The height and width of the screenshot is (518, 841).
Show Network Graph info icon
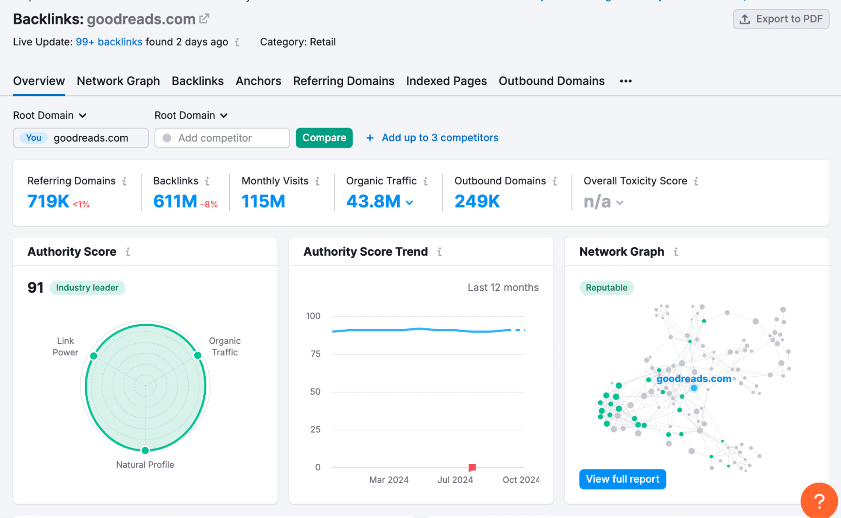676,252
